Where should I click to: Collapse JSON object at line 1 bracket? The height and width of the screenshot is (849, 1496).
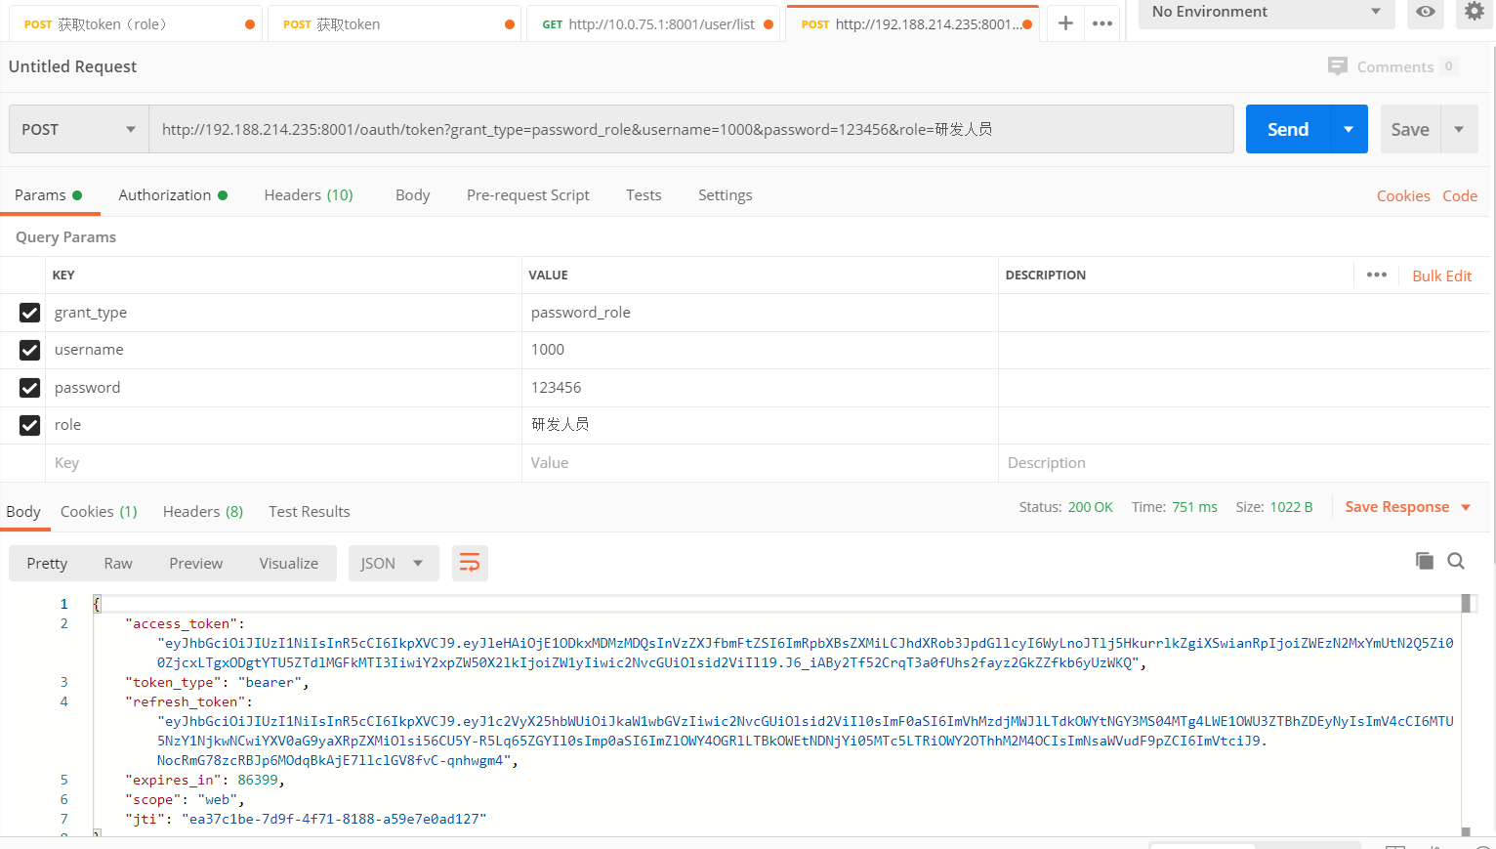point(97,604)
